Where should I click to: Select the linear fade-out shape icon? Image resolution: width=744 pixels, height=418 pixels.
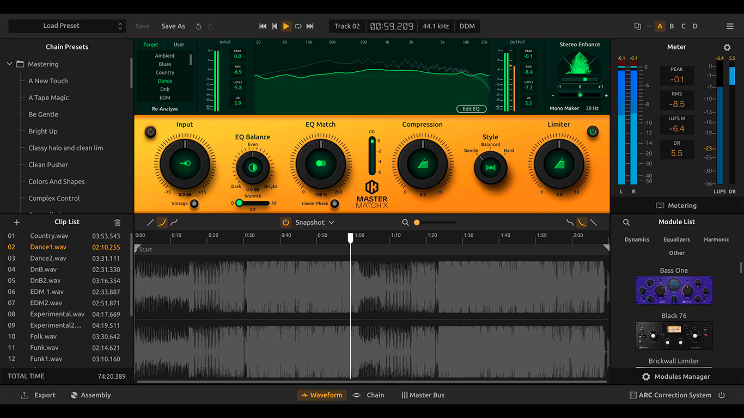tap(594, 222)
